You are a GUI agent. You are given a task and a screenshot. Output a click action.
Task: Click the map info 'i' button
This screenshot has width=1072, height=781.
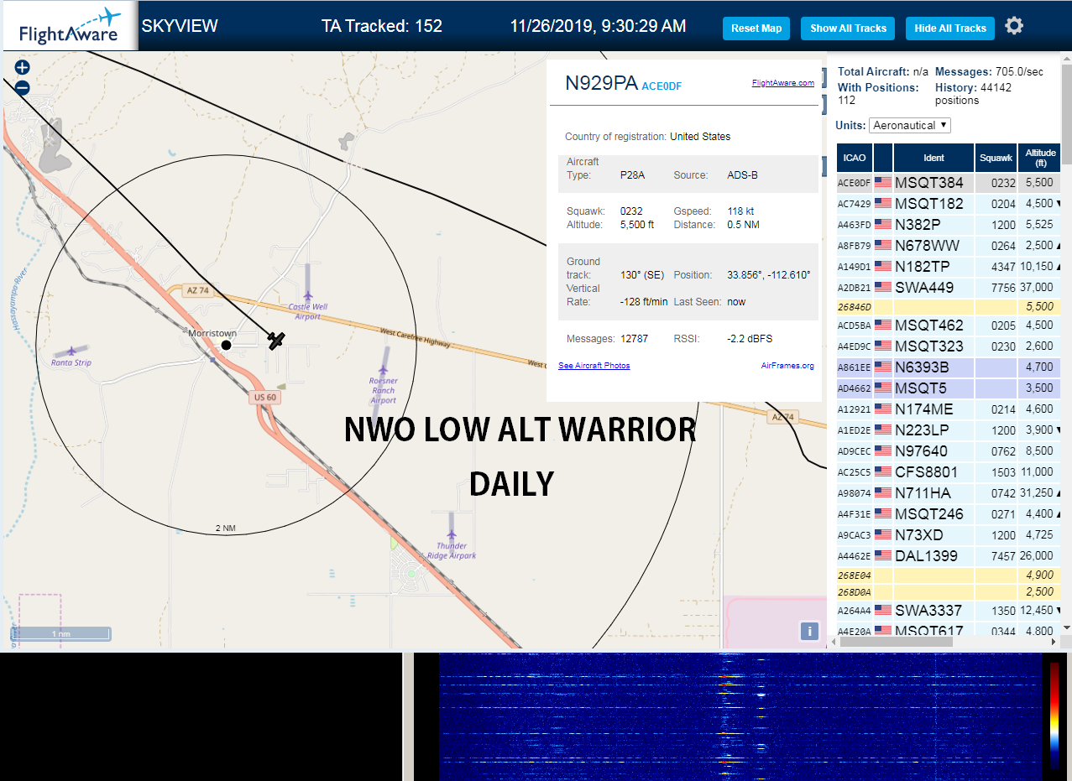point(809,631)
